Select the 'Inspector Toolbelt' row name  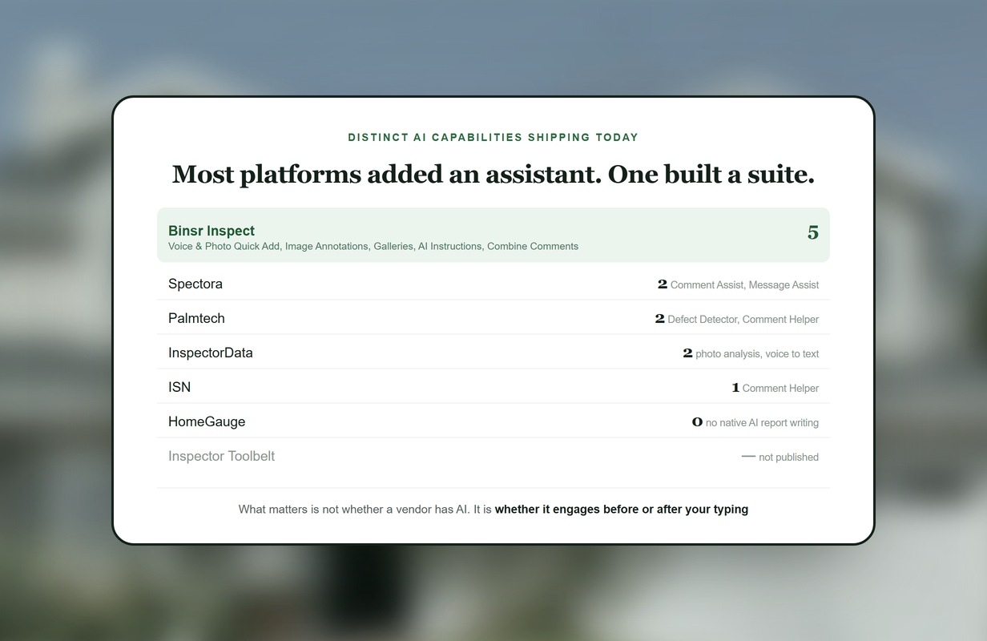click(x=221, y=456)
